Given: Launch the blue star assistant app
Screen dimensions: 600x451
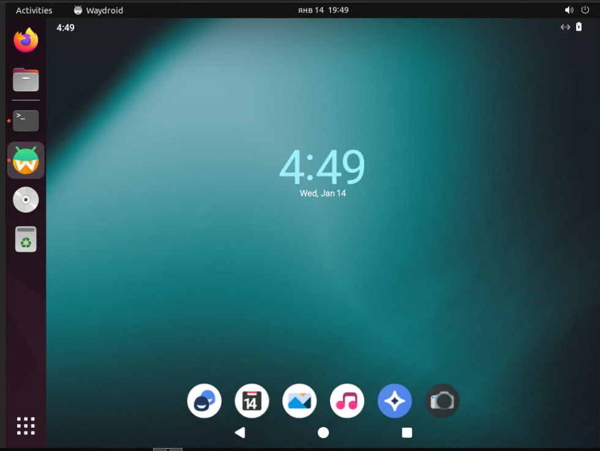Looking at the screenshot, I should click(x=394, y=401).
